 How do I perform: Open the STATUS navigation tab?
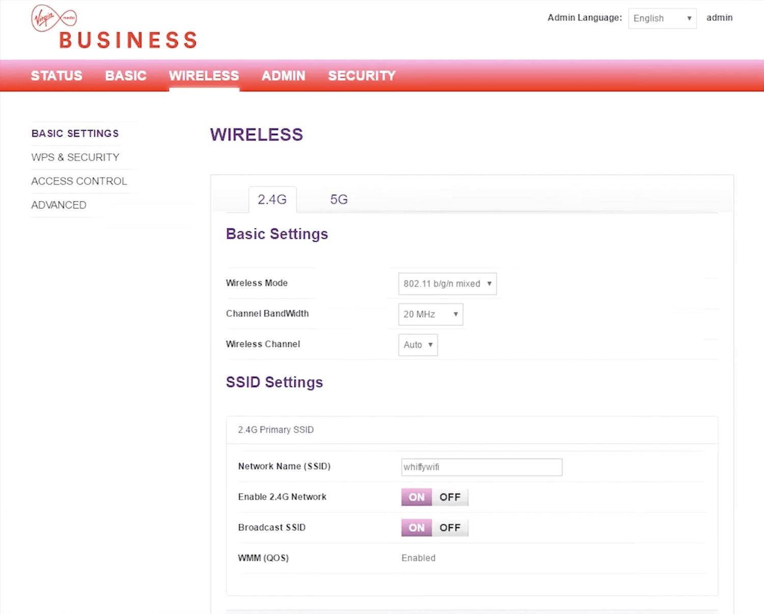[57, 76]
